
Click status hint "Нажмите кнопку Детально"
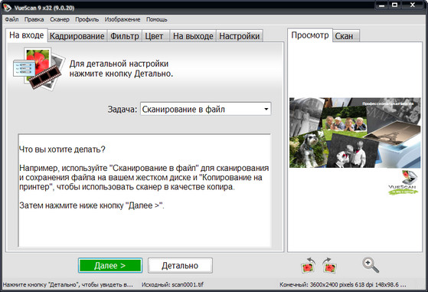tap(67, 284)
